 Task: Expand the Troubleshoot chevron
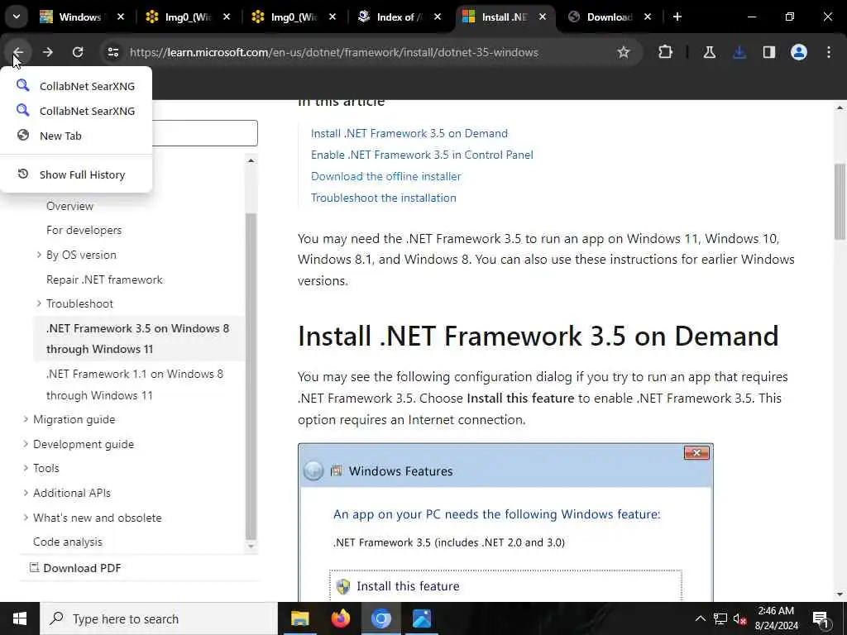(39, 303)
